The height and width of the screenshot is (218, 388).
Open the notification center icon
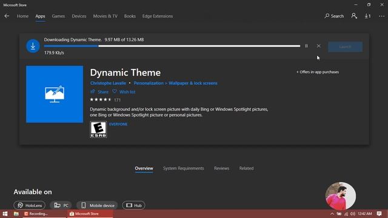click(379, 214)
